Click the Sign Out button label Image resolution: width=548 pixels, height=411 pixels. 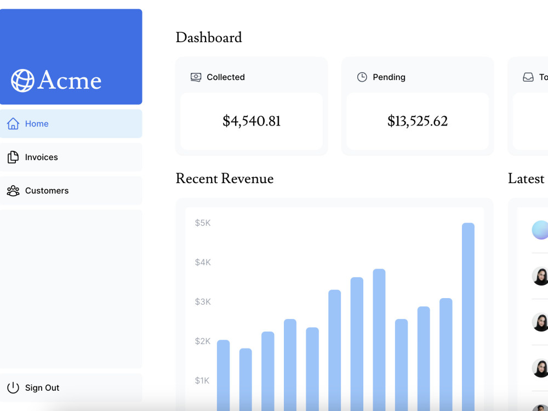pyautogui.click(x=42, y=388)
